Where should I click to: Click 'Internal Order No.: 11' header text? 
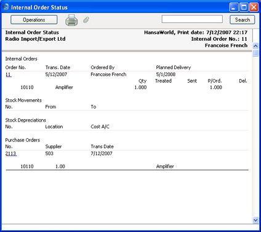tap(219, 39)
